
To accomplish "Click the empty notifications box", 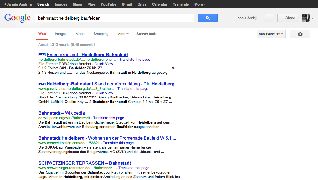I will (x=269, y=18).
